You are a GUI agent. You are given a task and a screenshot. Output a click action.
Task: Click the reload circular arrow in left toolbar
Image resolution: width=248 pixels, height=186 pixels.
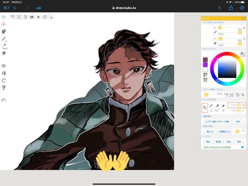[4, 81]
